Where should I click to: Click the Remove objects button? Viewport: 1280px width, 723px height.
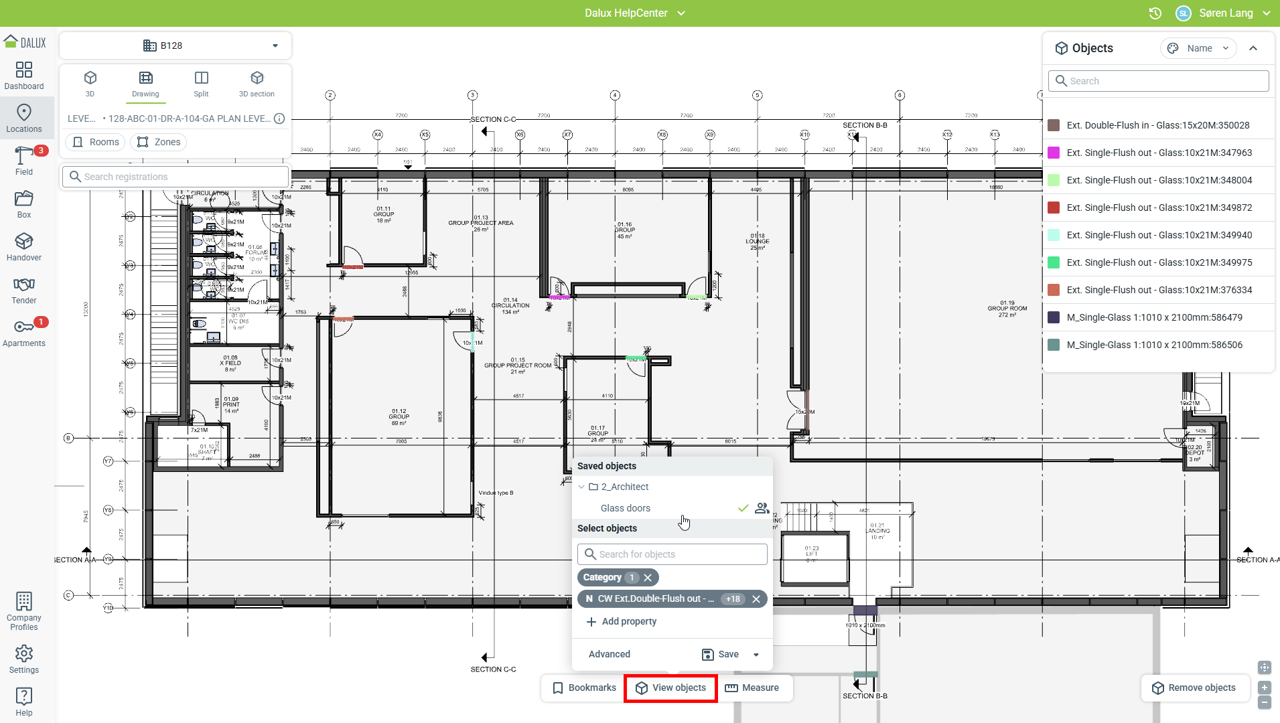tap(1194, 688)
